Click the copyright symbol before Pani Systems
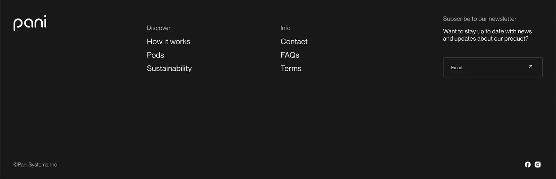Viewport: 556px width, 179px height. pos(15,164)
